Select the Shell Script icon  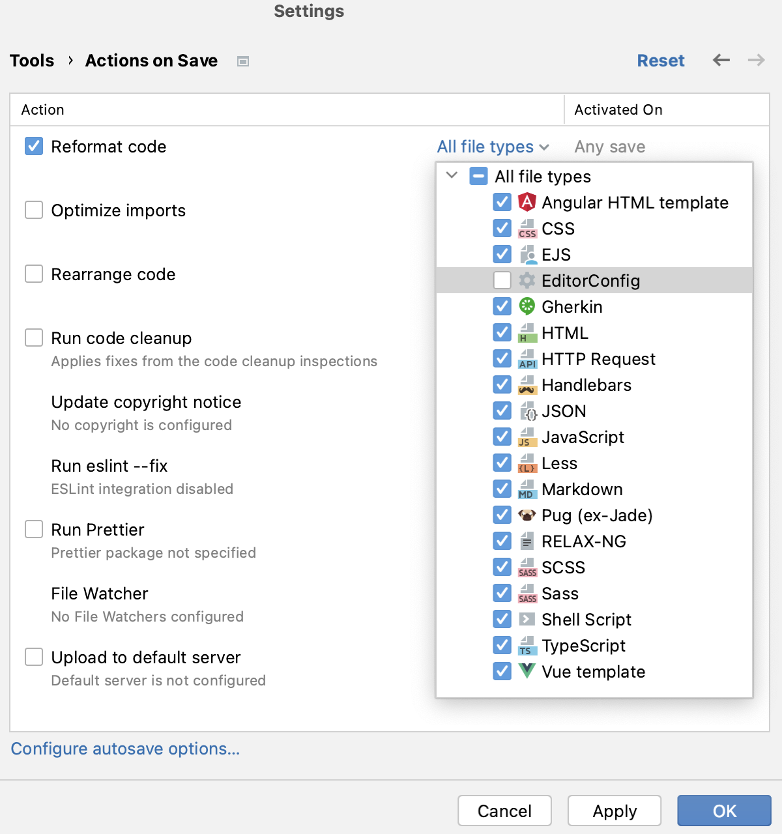pos(527,619)
